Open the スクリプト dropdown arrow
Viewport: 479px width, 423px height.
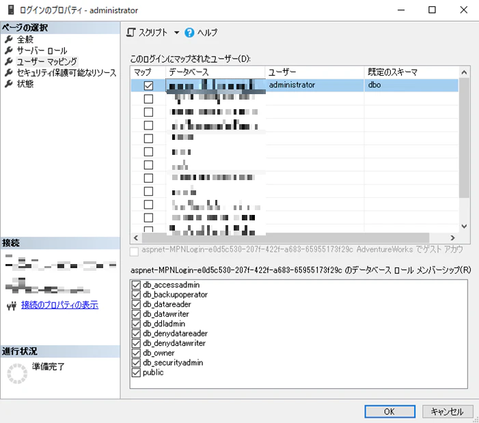click(176, 32)
